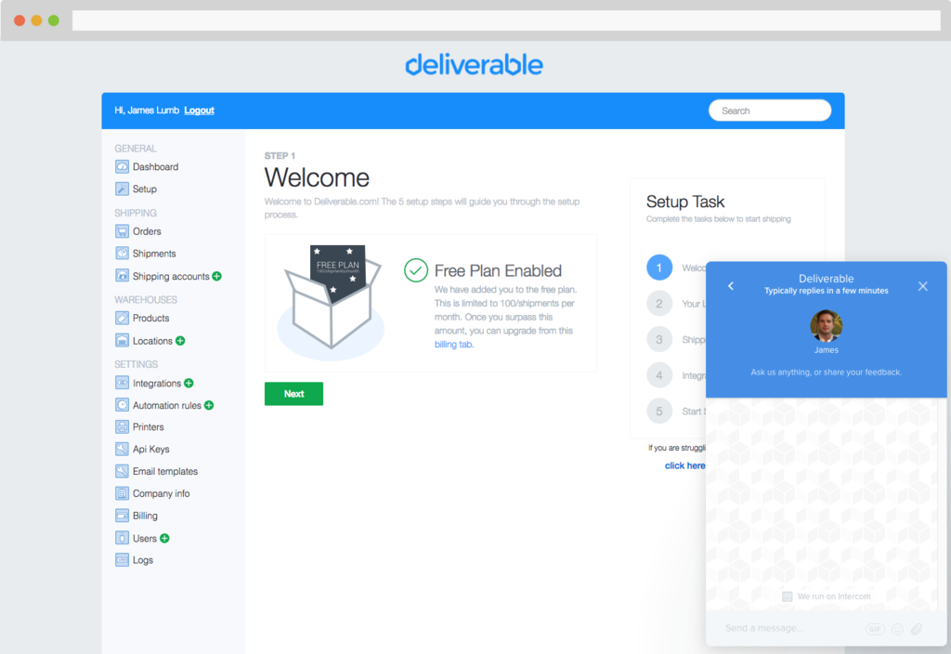Click the deliverable logo
The height and width of the screenshot is (654, 951).
[x=474, y=65]
